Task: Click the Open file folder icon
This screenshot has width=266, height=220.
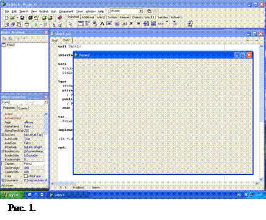Action: (x=13, y=18)
